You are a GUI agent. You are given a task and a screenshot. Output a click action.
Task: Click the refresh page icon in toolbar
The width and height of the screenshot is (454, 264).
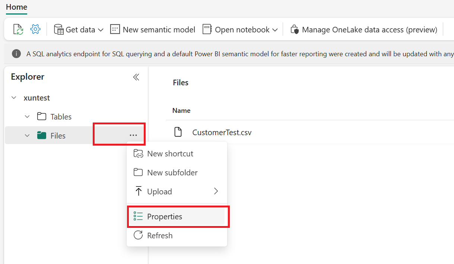[18, 29]
